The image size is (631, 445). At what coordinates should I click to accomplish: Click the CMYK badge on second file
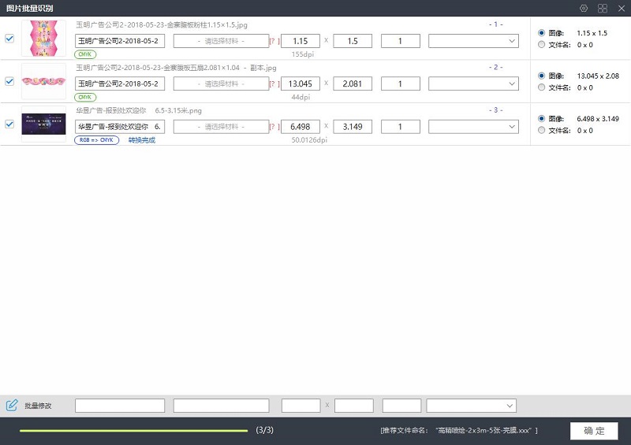point(85,98)
